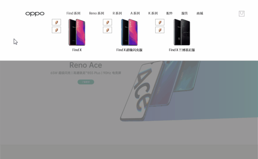Go to the 配件 accessories page
The width and height of the screenshot is (258, 159).
(x=169, y=13)
